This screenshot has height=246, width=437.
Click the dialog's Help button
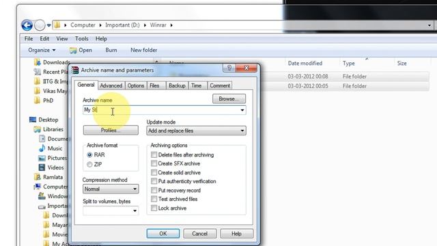[x=237, y=234]
